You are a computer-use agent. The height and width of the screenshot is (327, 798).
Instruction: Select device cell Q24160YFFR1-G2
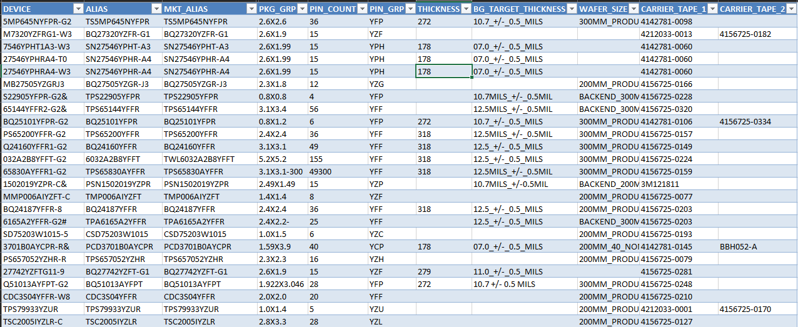pyautogui.click(x=42, y=146)
